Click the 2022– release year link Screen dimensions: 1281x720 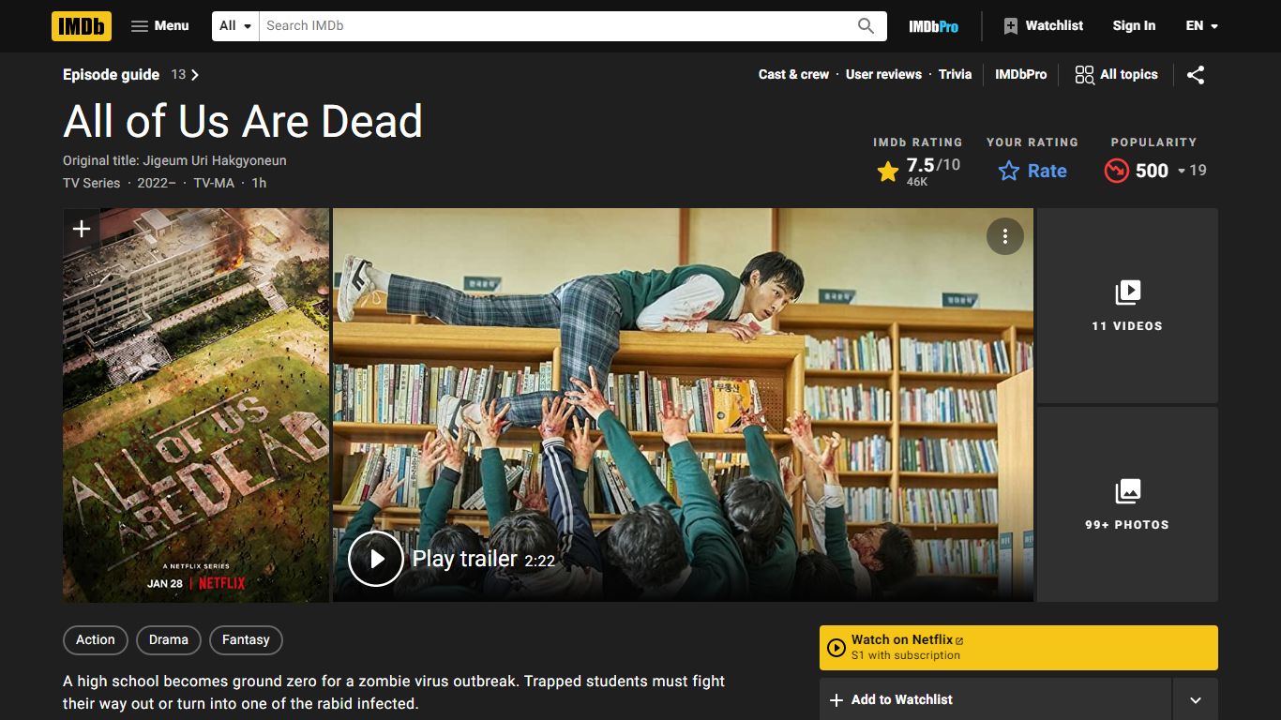[x=157, y=183]
